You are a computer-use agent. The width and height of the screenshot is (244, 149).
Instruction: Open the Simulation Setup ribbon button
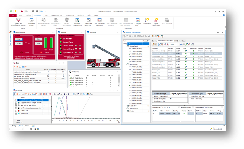[x=32, y=22]
